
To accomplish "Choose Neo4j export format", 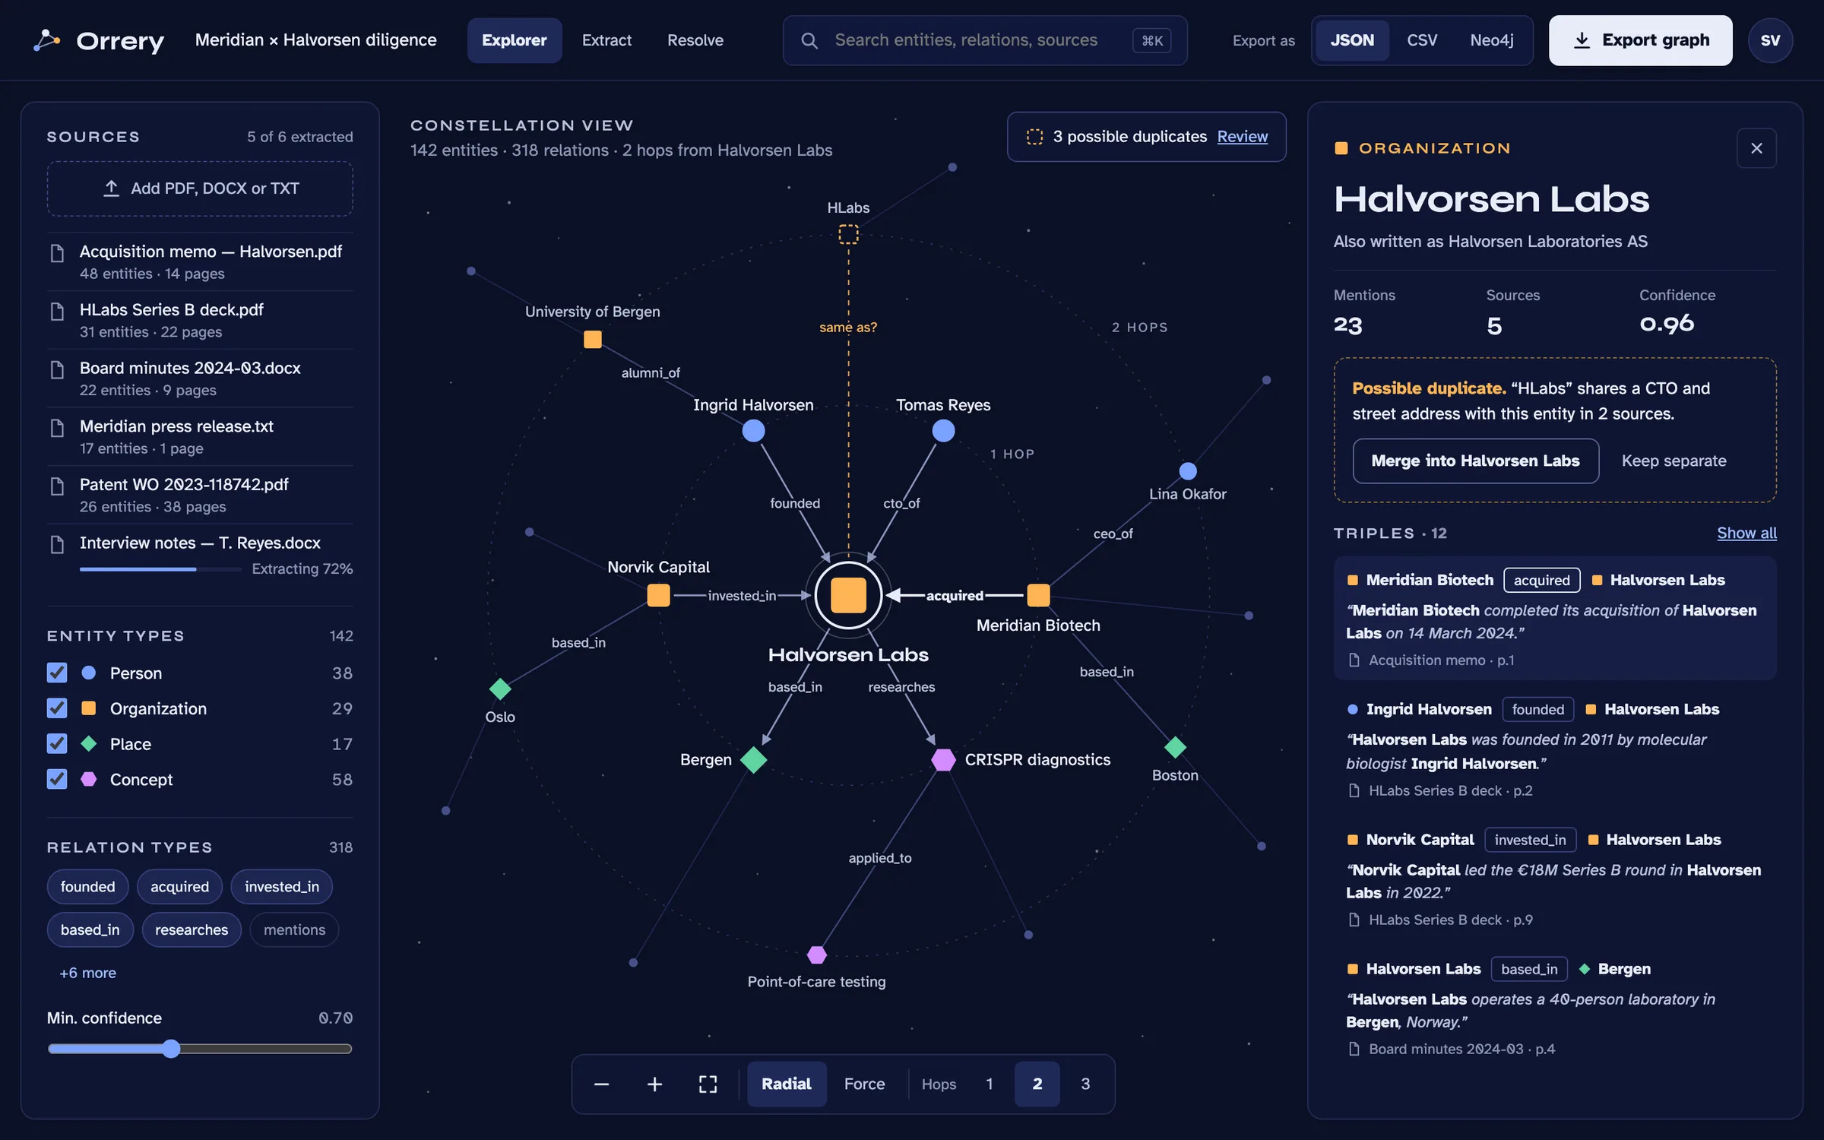I will point(1492,40).
